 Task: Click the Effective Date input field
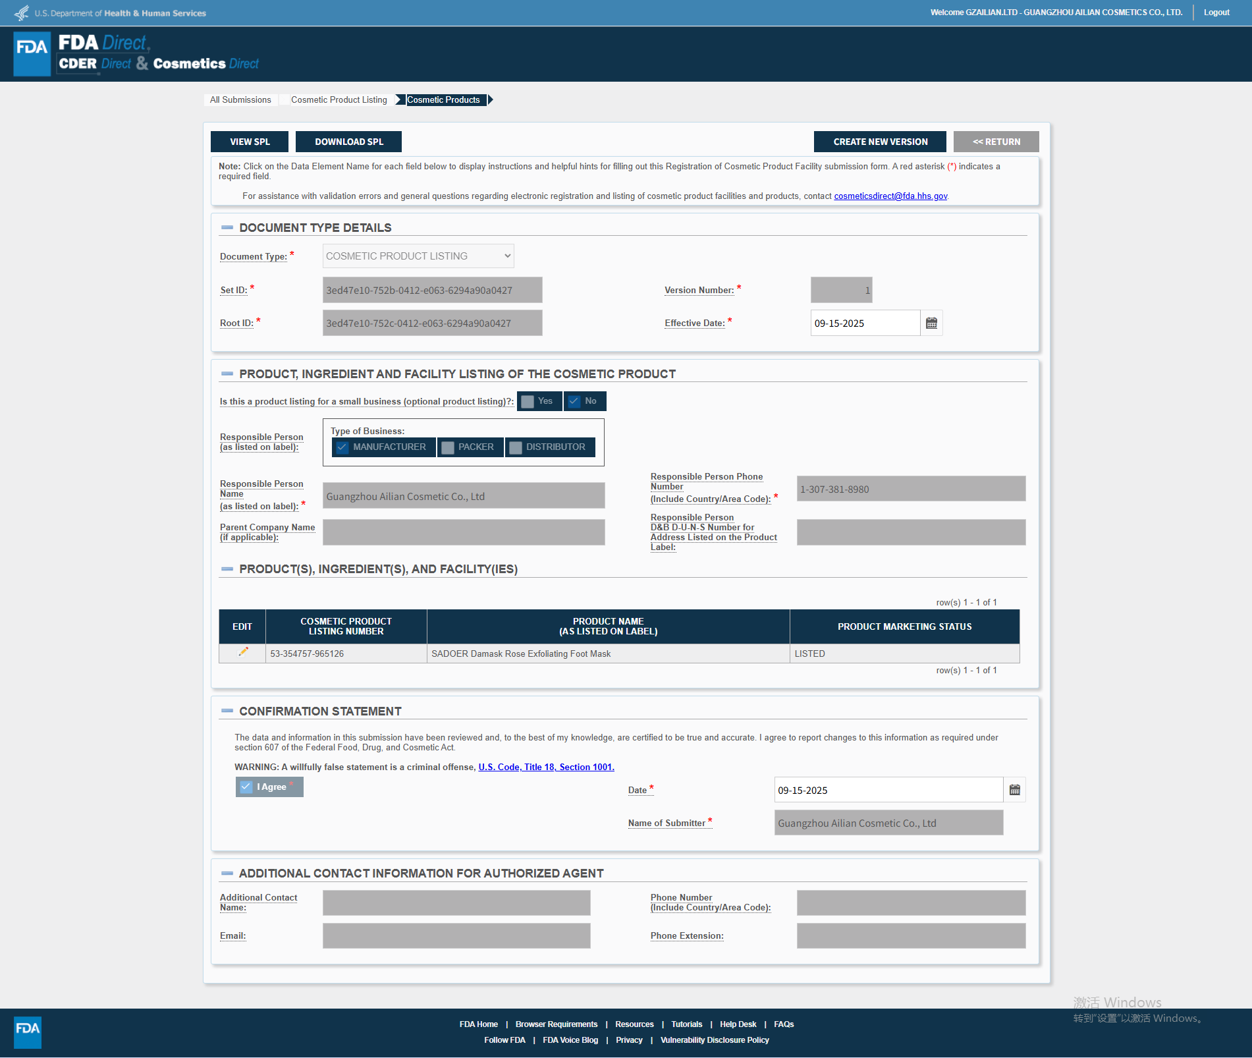pyautogui.click(x=865, y=323)
